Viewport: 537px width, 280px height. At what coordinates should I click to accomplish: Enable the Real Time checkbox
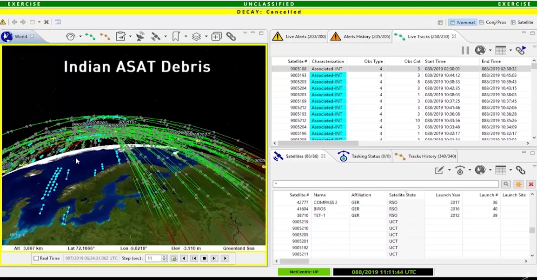pyautogui.click(x=36, y=258)
